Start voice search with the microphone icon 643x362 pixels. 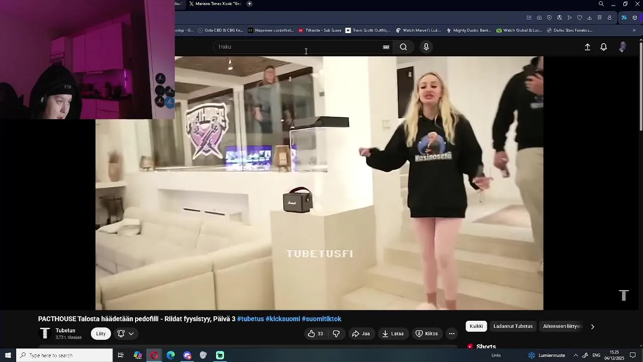click(426, 47)
